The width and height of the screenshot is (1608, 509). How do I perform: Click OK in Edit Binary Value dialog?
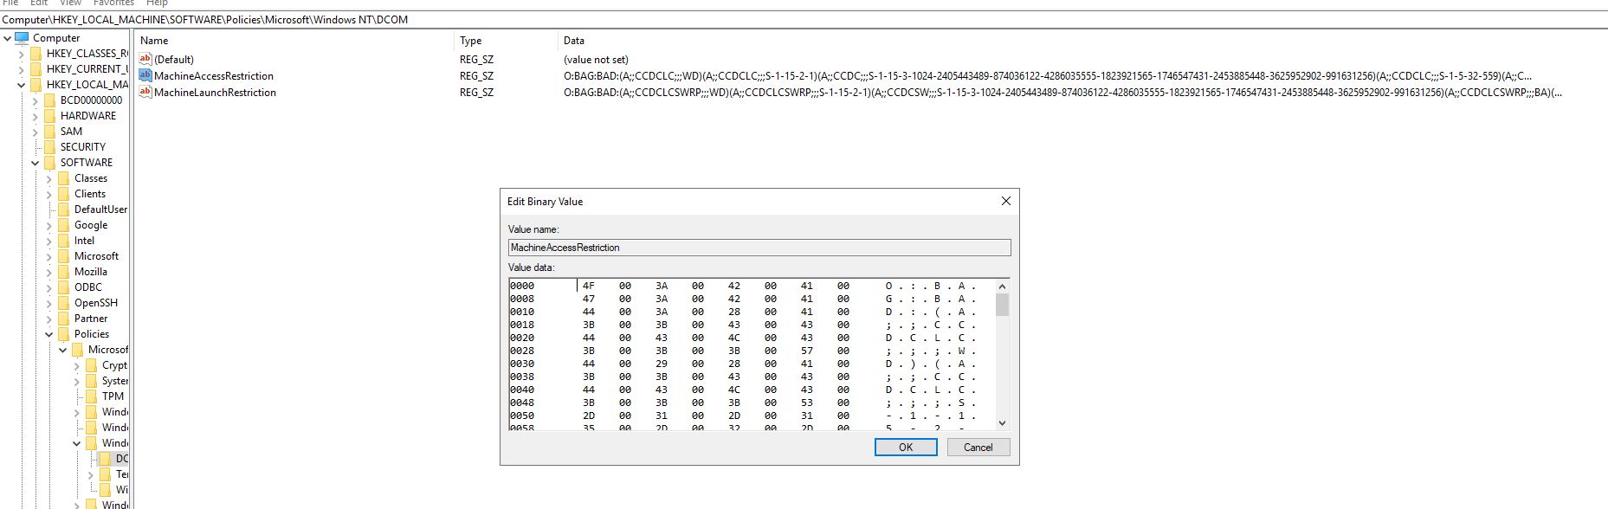click(906, 447)
